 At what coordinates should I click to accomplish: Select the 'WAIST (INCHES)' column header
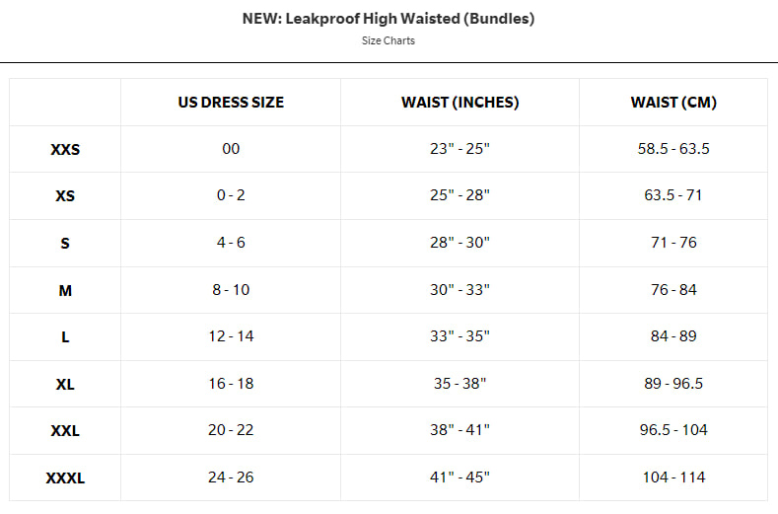460,103
